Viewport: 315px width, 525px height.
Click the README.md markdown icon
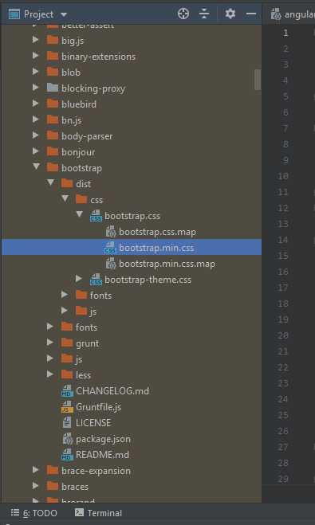tap(67, 455)
